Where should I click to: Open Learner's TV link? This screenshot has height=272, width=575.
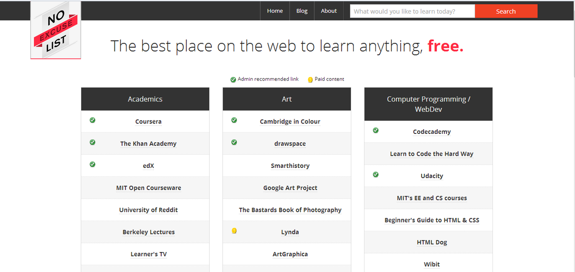[148, 254]
